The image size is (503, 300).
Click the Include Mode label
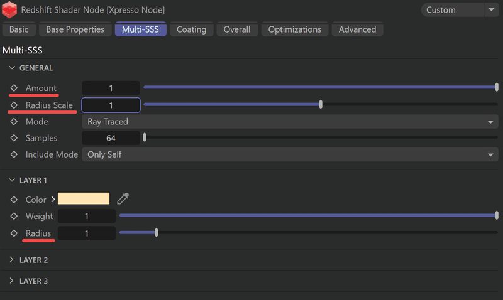coord(52,154)
